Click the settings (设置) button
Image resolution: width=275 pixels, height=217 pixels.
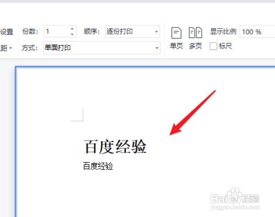(x=7, y=32)
